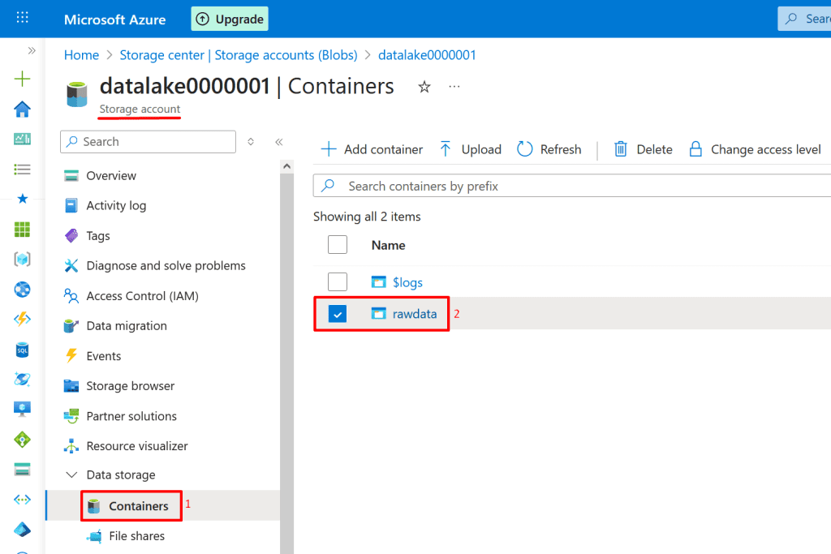The width and height of the screenshot is (831, 554).
Task: Open Access Control (IAM) menu item
Action: pyautogui.click(x=142, y=296)
